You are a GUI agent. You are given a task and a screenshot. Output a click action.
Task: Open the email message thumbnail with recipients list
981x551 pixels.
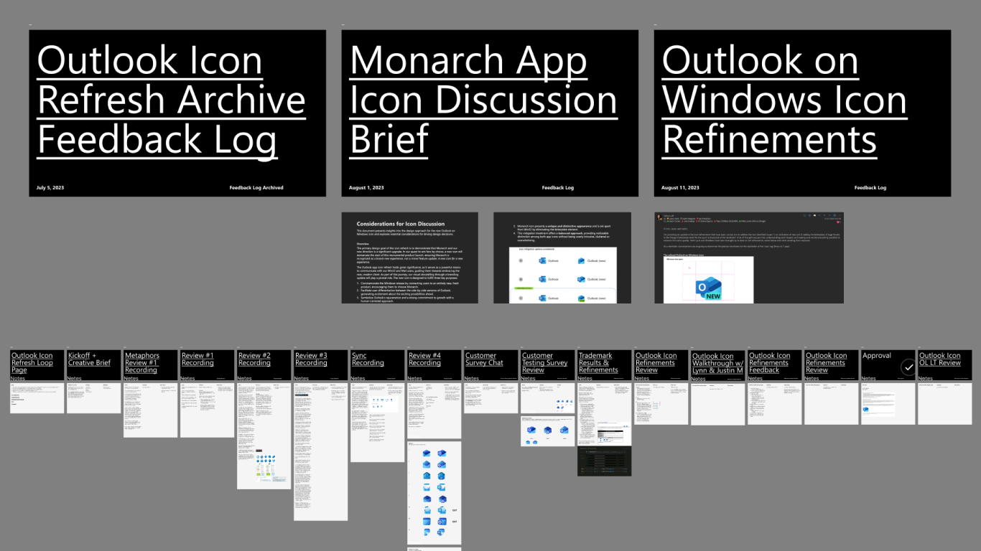750,258
